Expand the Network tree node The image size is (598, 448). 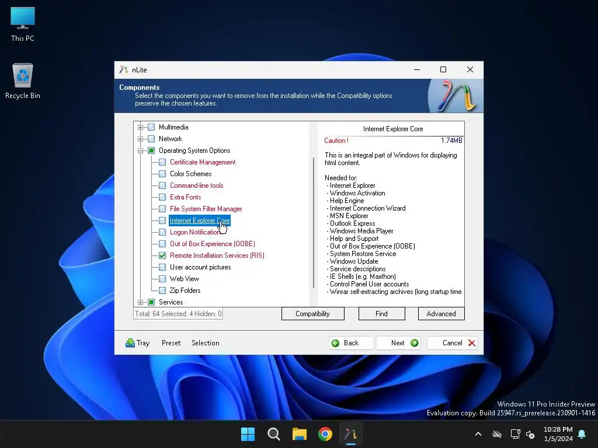(x=140, y=139)
